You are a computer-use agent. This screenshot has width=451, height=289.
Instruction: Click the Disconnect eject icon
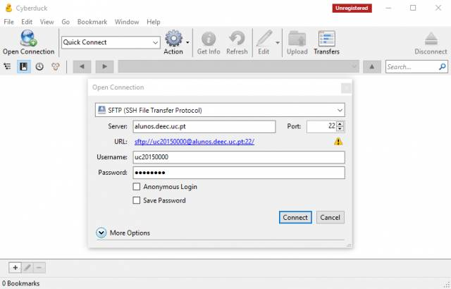coord(431,39)
